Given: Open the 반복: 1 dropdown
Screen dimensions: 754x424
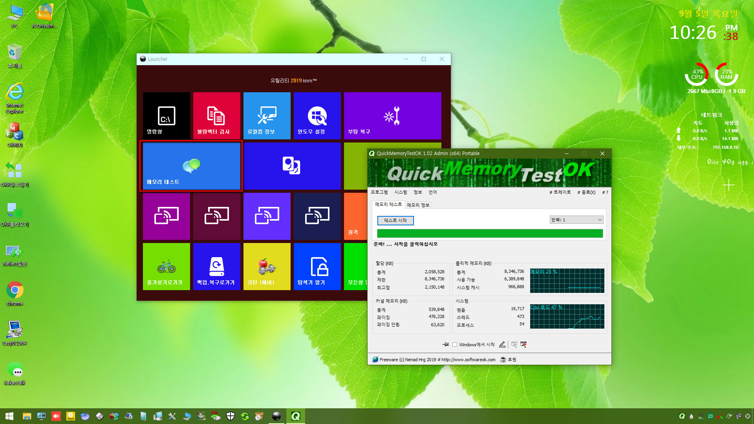Looking at the screenshot, I should (x=576, y=220).
